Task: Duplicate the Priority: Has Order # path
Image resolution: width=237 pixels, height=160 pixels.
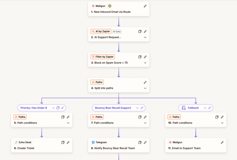Action: [58, 108]
